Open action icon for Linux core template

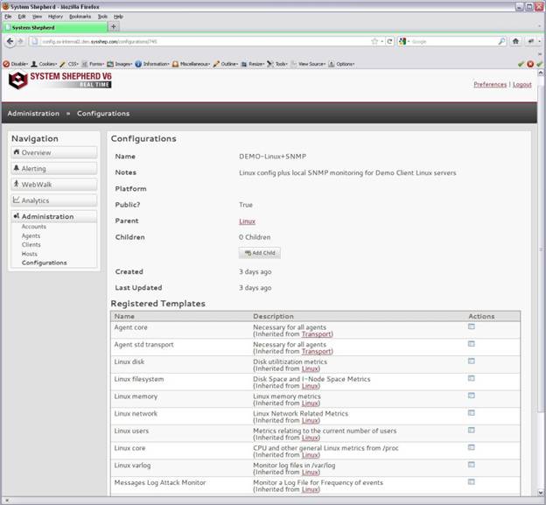471,447
